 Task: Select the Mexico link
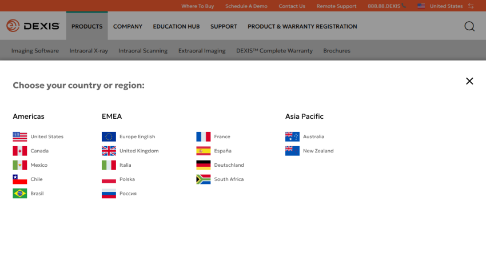(x=39, y=165)
